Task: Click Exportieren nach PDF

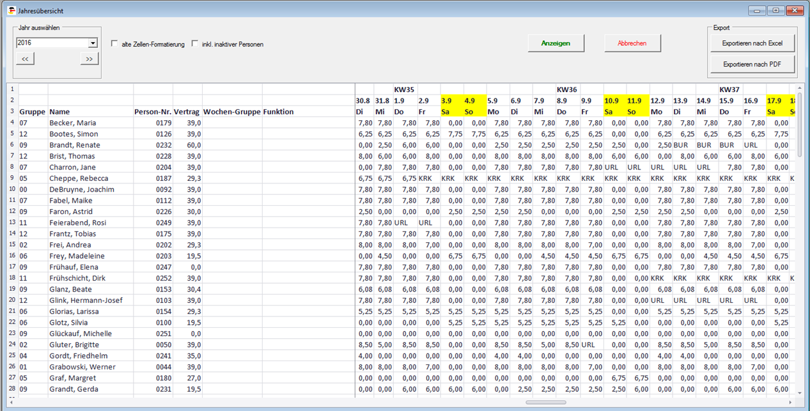Action: pyautogui.click(x=752, y=65)
